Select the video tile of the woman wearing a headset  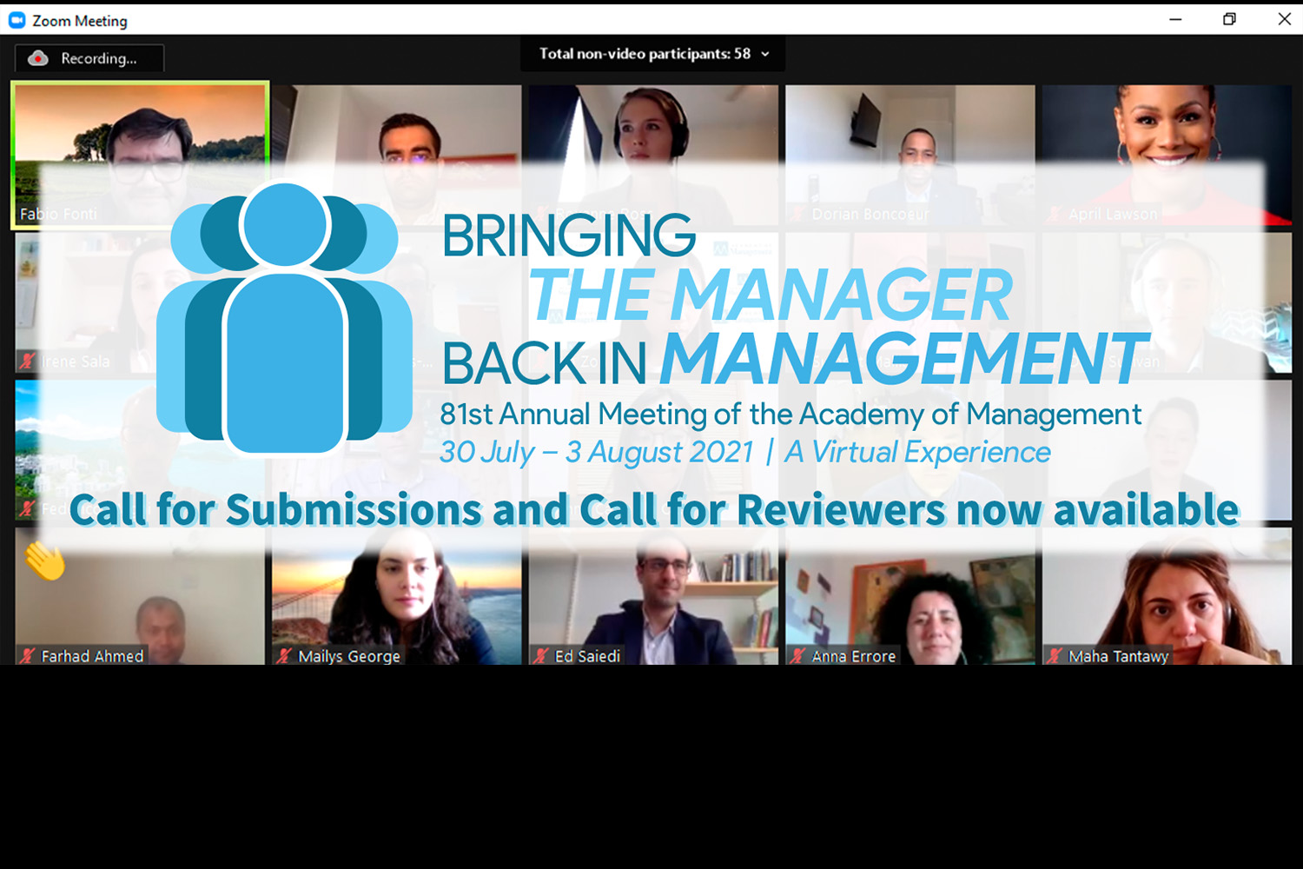[653, 155]
